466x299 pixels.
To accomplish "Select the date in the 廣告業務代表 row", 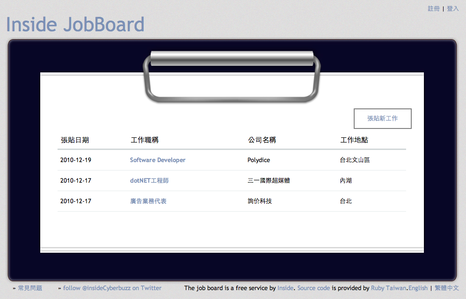I will (76, 201).
